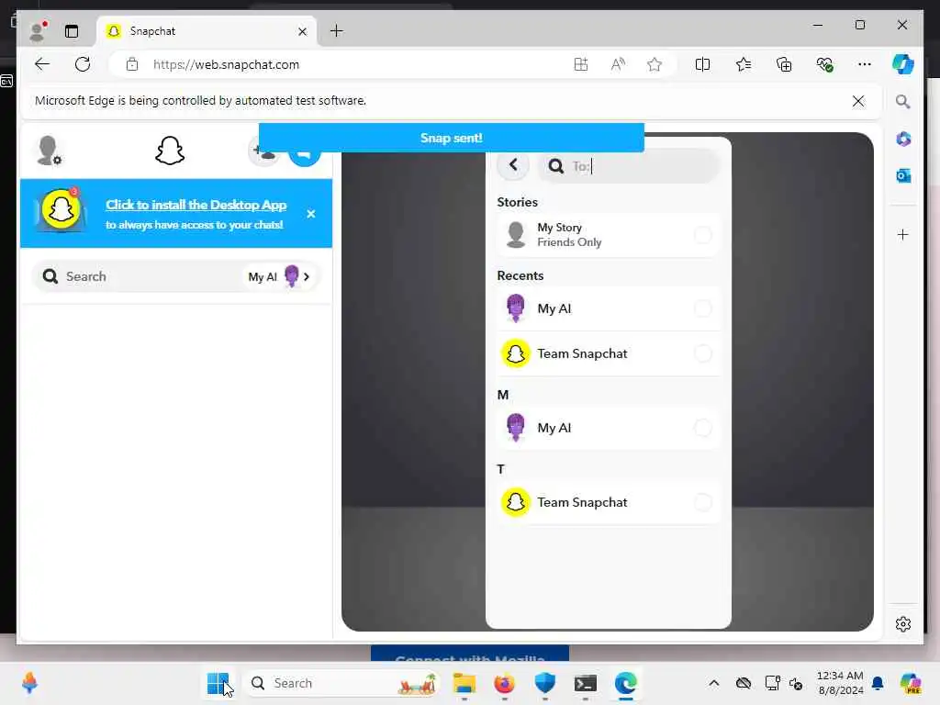
Task: Open File Explorer from the taskbar
Action: (464, 683)
